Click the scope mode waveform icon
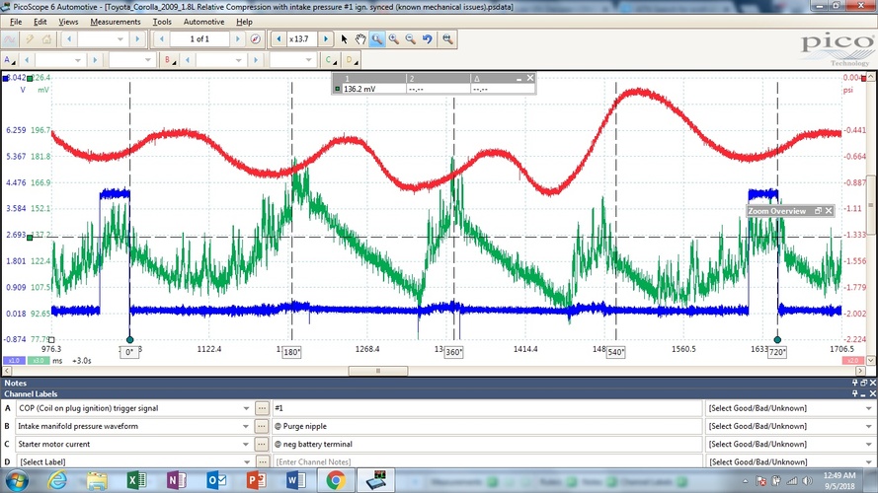Image resolution: width=878 pixels, height=493 pixels. (x=10, y=39)
